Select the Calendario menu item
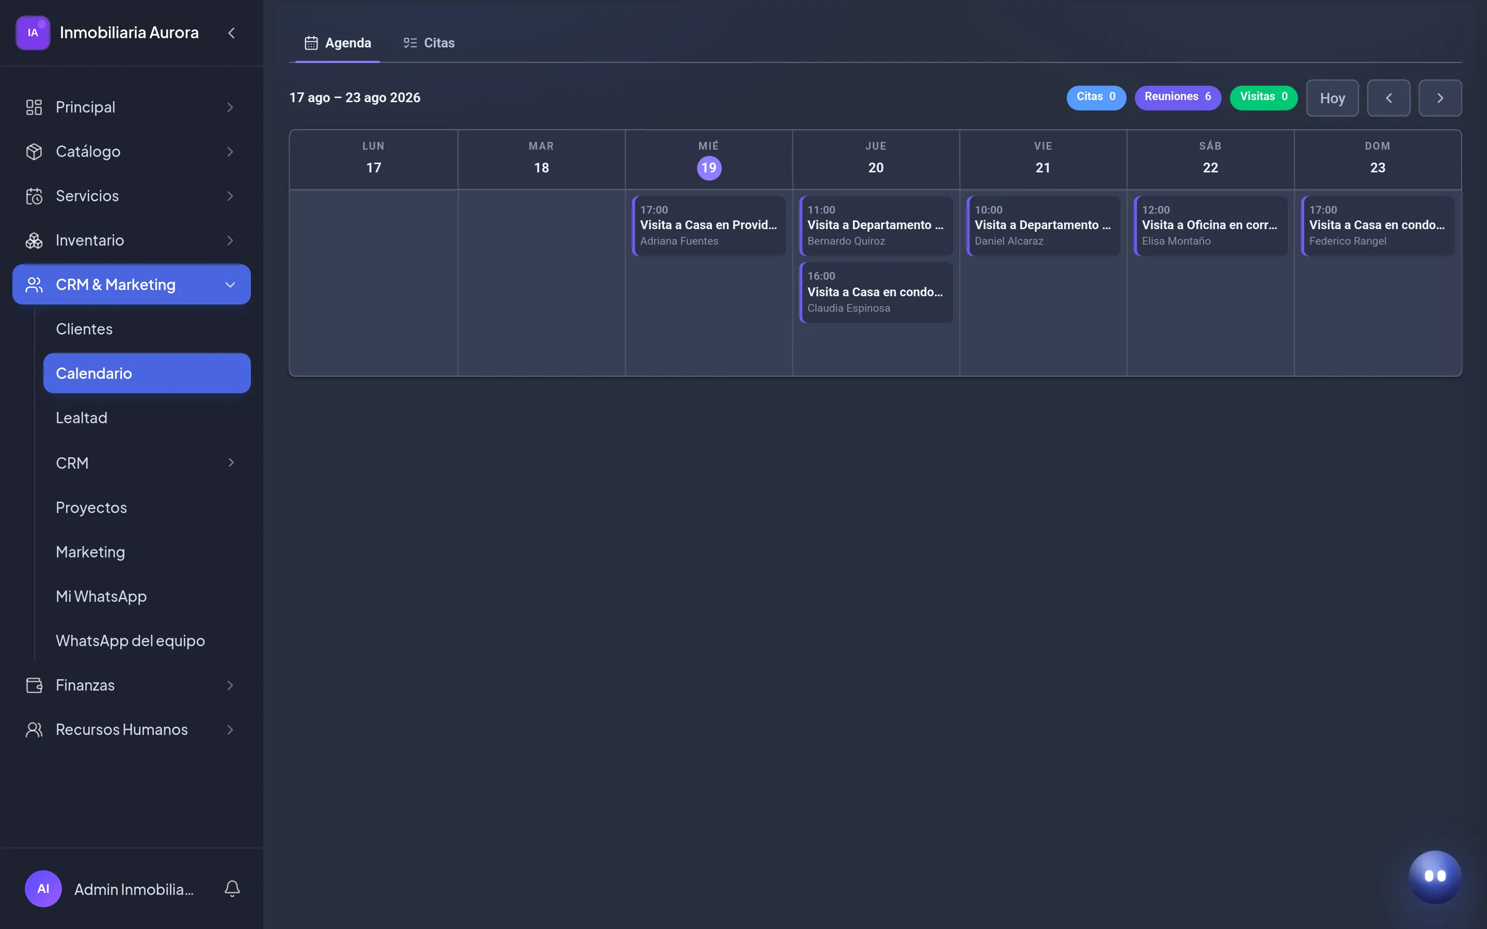 tap(147, 373)
